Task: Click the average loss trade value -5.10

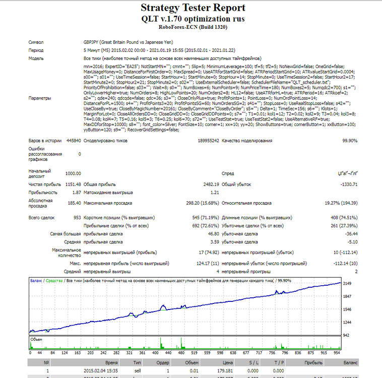Action: pos(353,242)
